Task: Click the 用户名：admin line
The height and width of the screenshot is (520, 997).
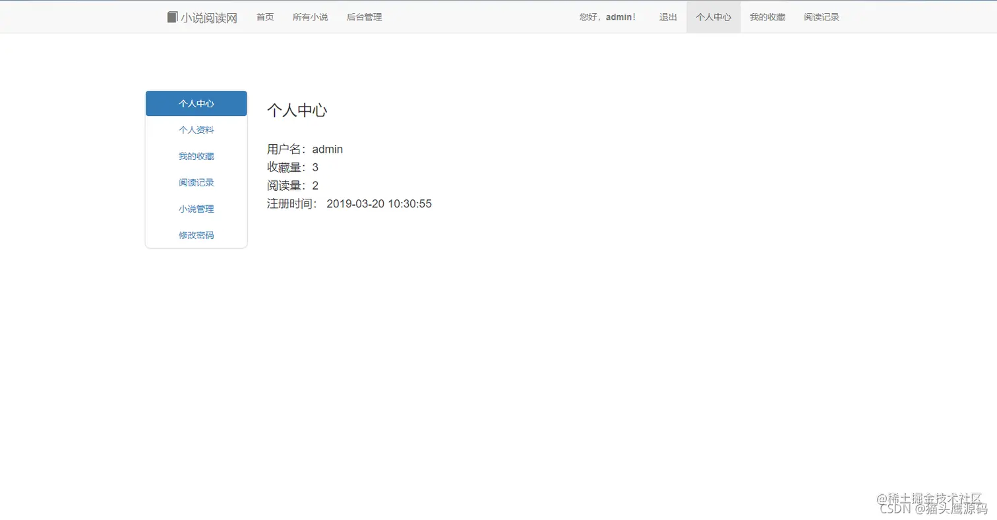Action: (x=305, y=149)
